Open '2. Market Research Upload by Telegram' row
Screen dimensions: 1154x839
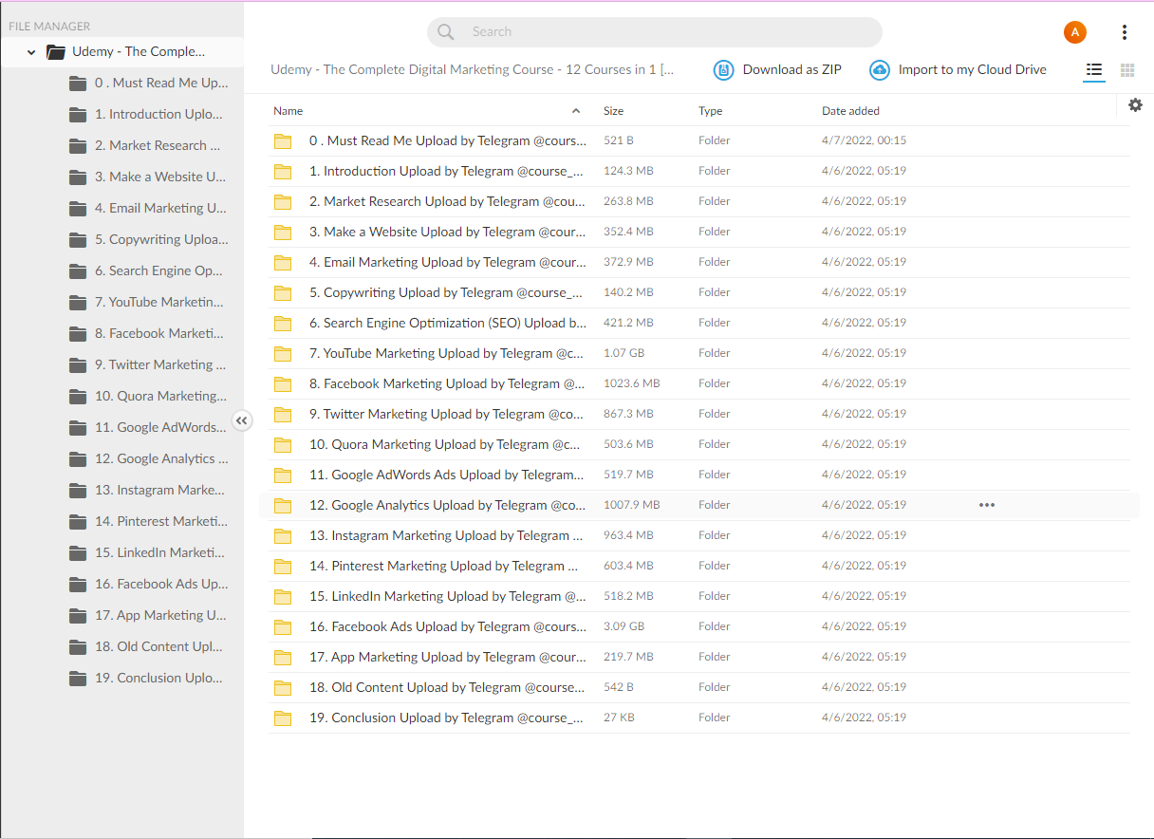(x=700, y=202)
